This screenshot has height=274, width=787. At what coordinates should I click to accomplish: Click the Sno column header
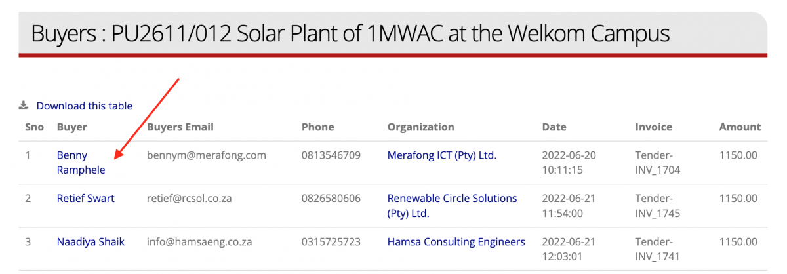(x=34, y=127)
